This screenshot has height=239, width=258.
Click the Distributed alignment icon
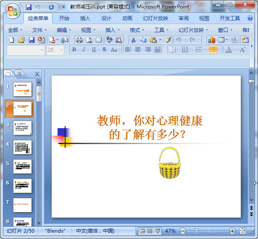[158, 50]
